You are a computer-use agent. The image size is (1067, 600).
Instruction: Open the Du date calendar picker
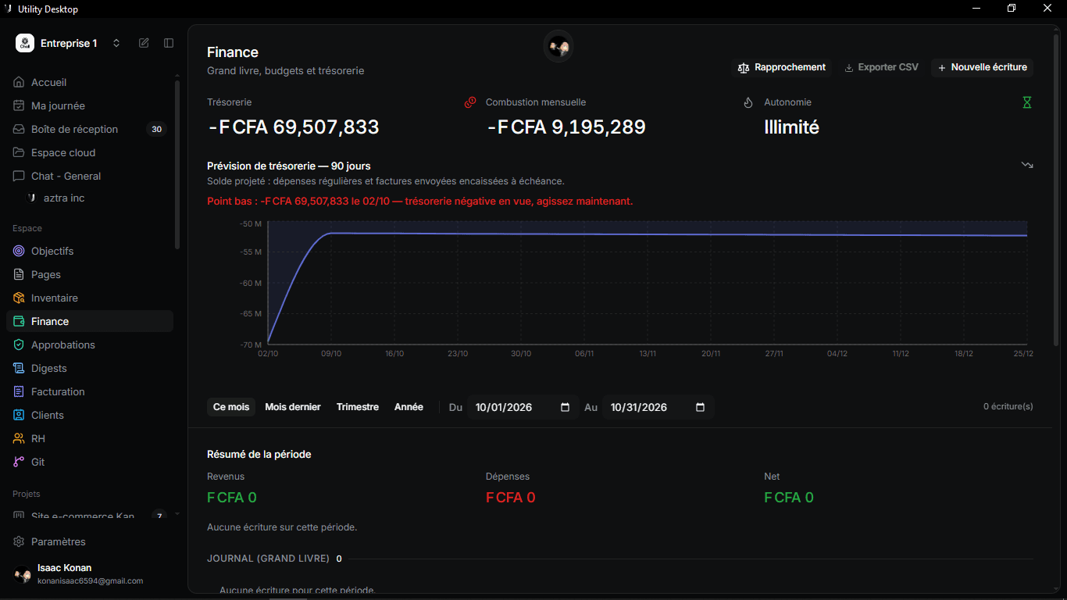(x=566, y=407)
